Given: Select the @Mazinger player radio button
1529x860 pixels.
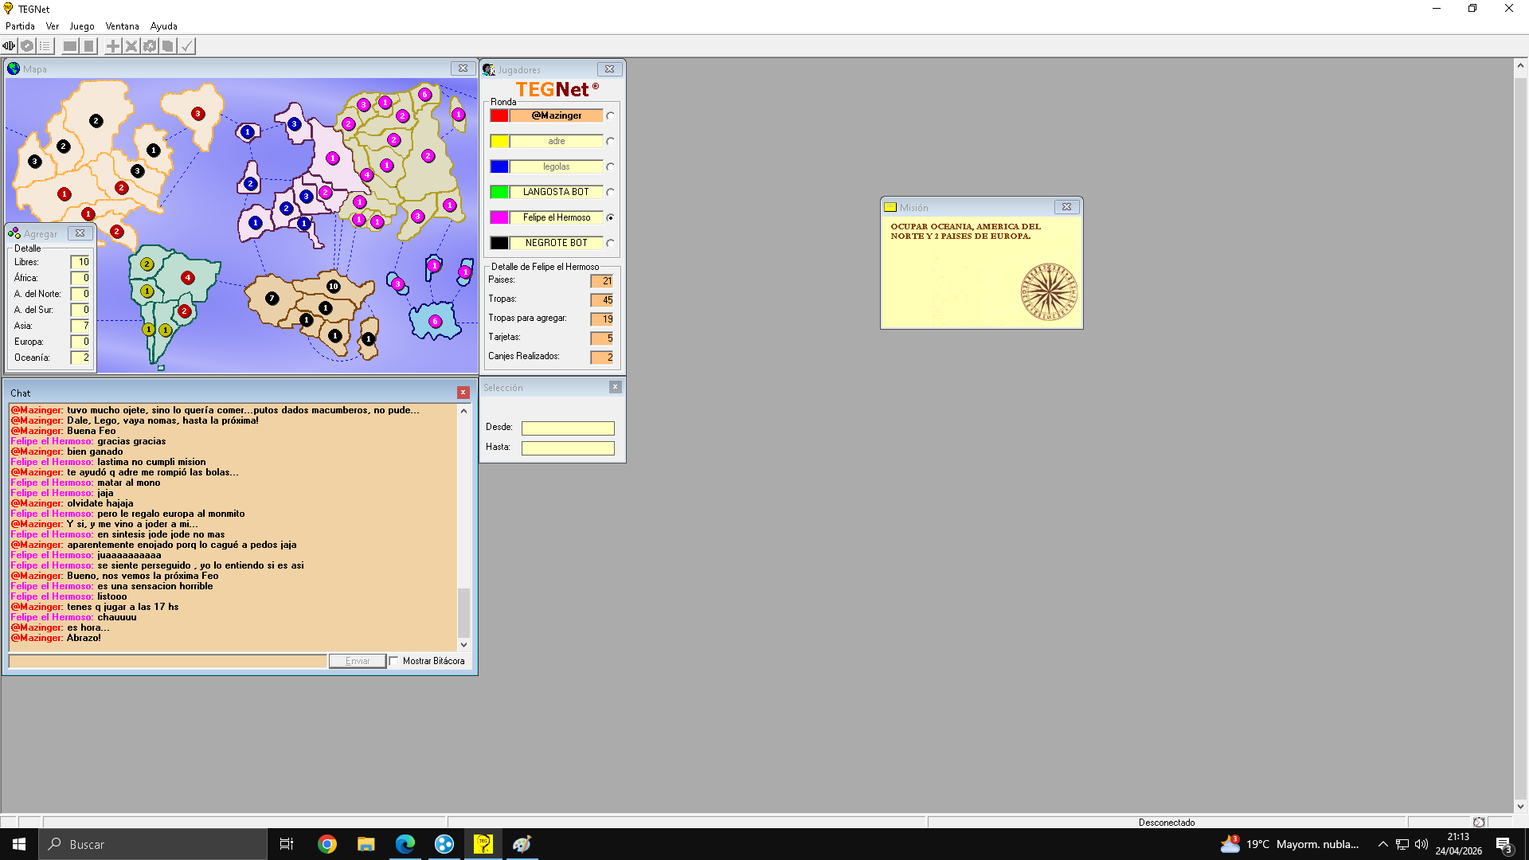Looking at the screenshot, I should [610, 116].
